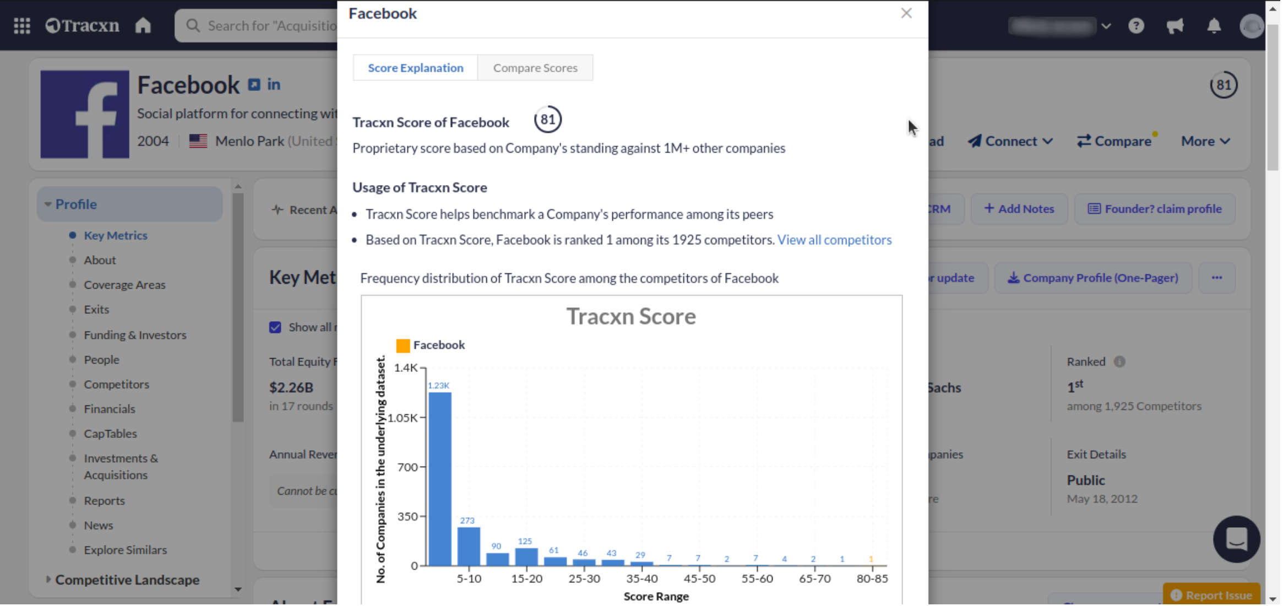Download Company Profile (One-Pager)
The image size is (1283, 606).
(x=1095, y=279)
